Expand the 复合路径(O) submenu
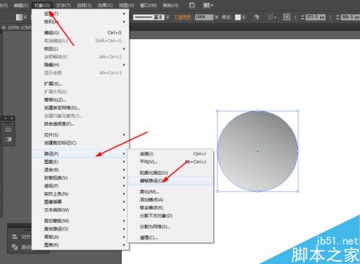 tap(81, 229)
